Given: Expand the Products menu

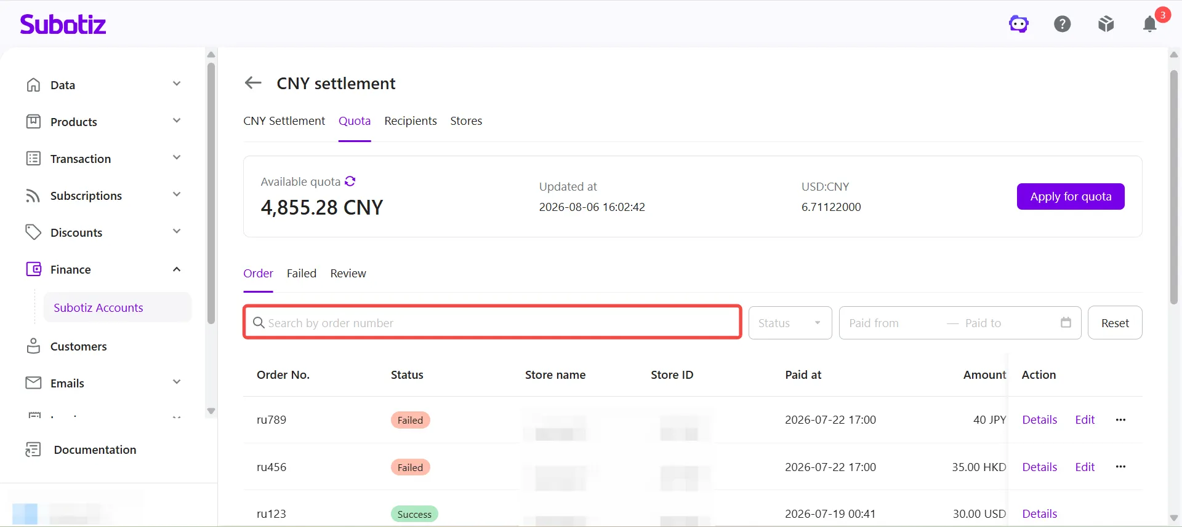Looking at the screenshot, I should coord(177,121).
